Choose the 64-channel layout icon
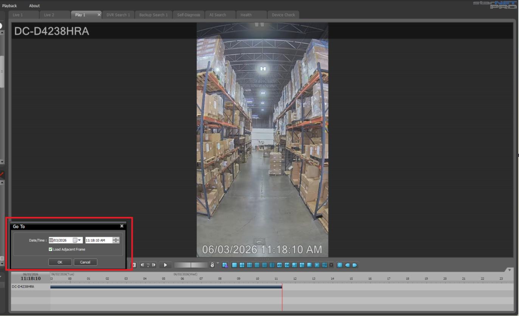 click(x=287, y=265)
